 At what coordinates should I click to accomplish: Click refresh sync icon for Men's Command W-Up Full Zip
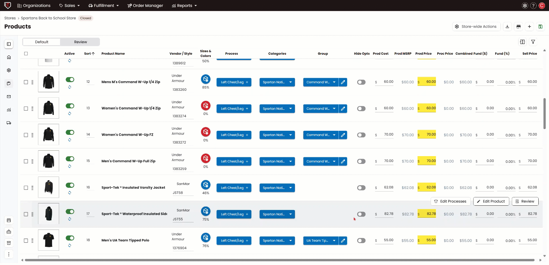[x=70, y=166]
